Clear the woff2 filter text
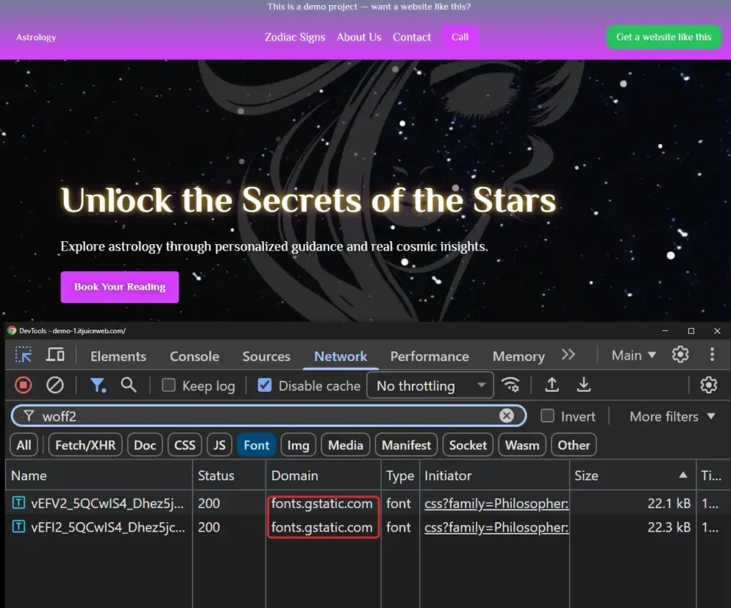 506,415
